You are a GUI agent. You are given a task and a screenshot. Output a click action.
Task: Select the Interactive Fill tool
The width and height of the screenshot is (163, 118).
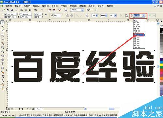pyautogui.click(x=2, y=89)
